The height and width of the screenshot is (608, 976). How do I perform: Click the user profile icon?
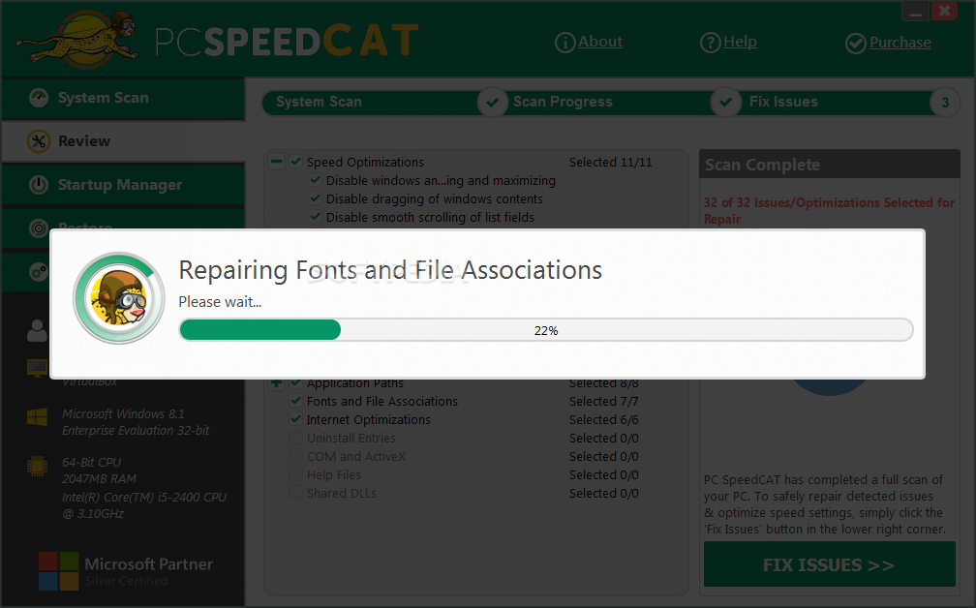[x=38, y=330]
